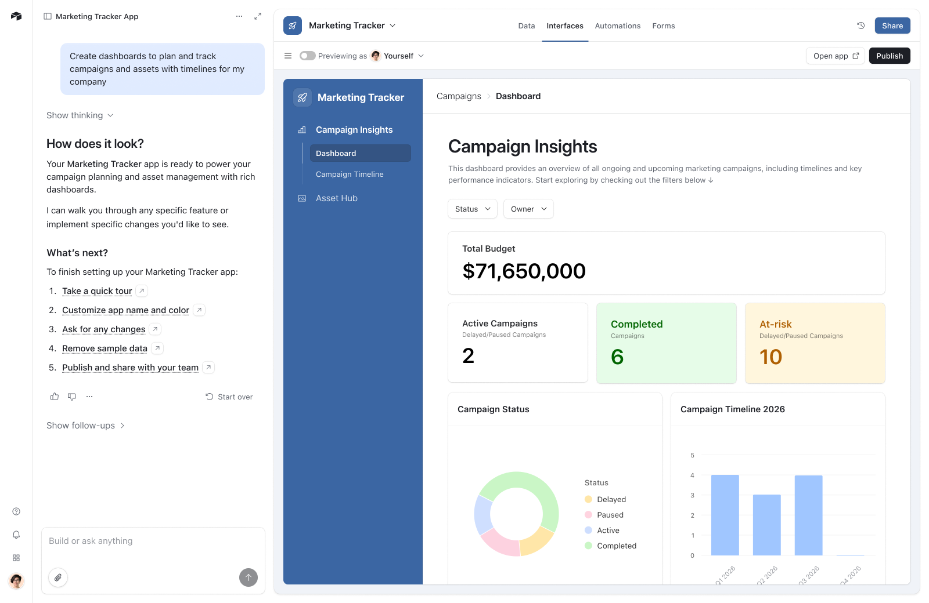Give a thumbs up on the response

tap(54, 397)
